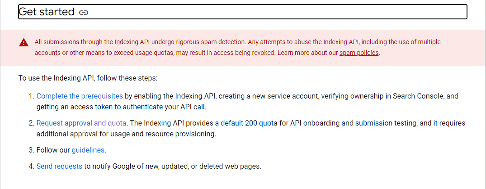The image size is (486, 189).
Task: Open the guidelines link
Action: (x=88, y=150)
